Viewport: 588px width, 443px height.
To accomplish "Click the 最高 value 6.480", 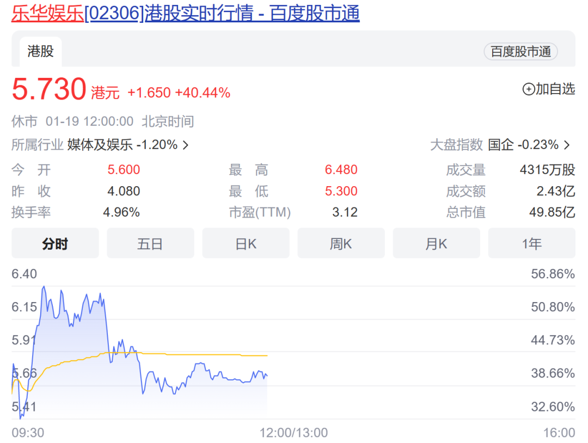I will [x=341, y=170].
